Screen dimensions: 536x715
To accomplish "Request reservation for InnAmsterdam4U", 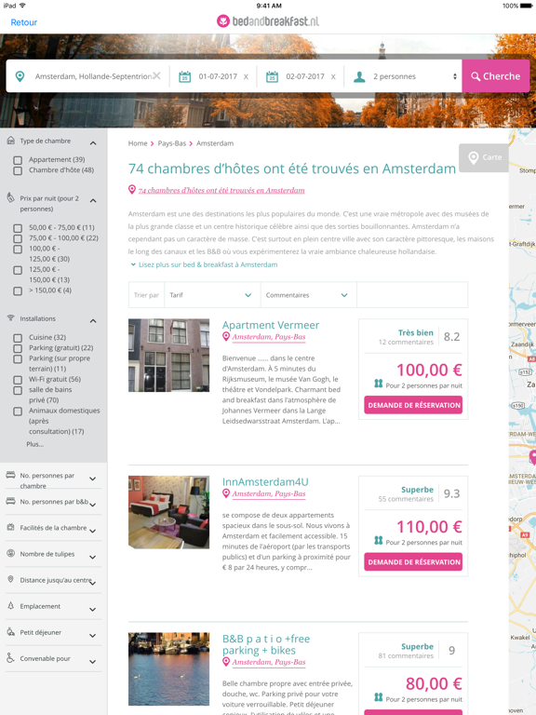I will coord(413,561).
